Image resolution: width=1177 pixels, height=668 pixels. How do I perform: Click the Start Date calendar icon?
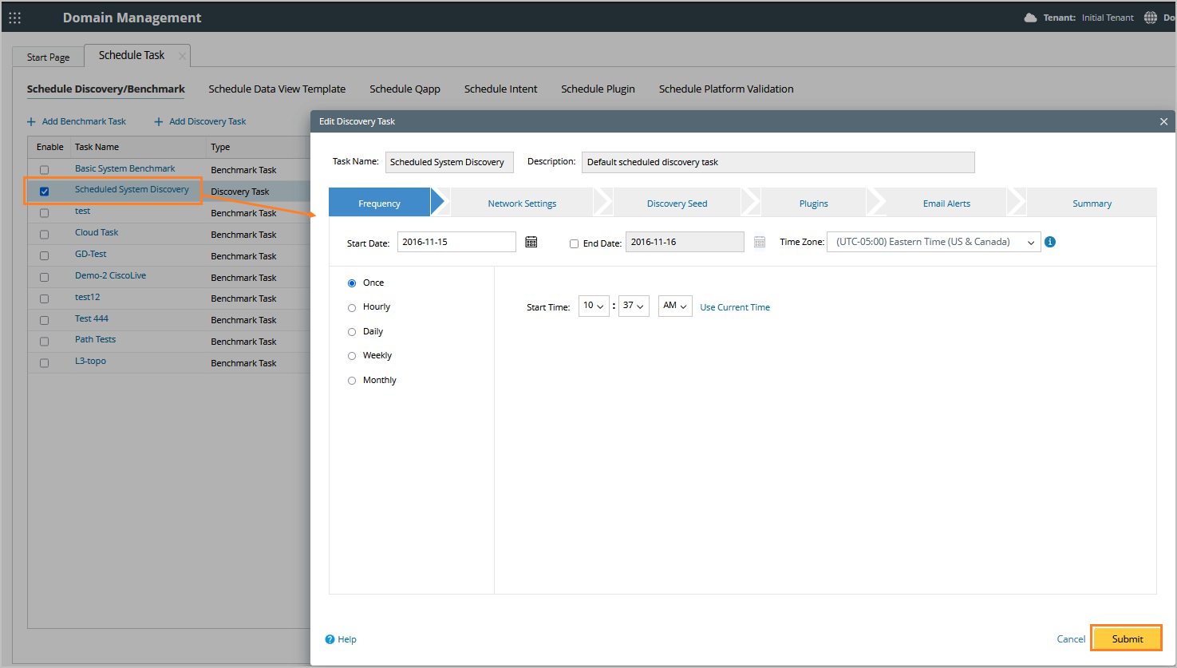pos(531,242)
